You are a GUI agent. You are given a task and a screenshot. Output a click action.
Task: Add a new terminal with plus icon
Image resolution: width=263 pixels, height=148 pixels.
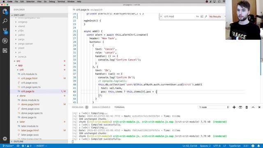point(234,107)
